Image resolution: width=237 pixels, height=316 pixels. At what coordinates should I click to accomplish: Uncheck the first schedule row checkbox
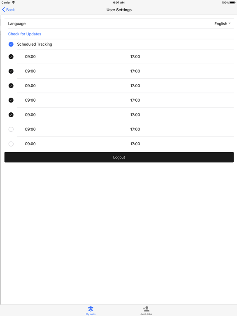[x=11, y=57]
